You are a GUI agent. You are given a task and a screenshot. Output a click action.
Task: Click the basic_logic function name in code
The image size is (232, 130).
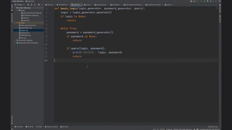pos(69,8)
